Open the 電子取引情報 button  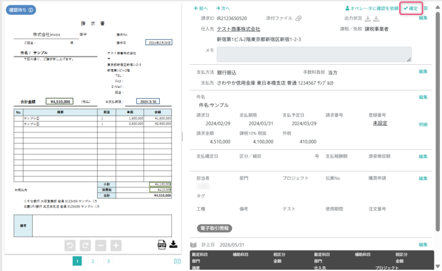click(x=214, y=228)
